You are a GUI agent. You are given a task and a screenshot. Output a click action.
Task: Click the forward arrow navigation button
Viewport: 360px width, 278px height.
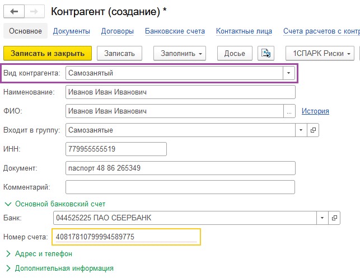[x=34, y=12]
